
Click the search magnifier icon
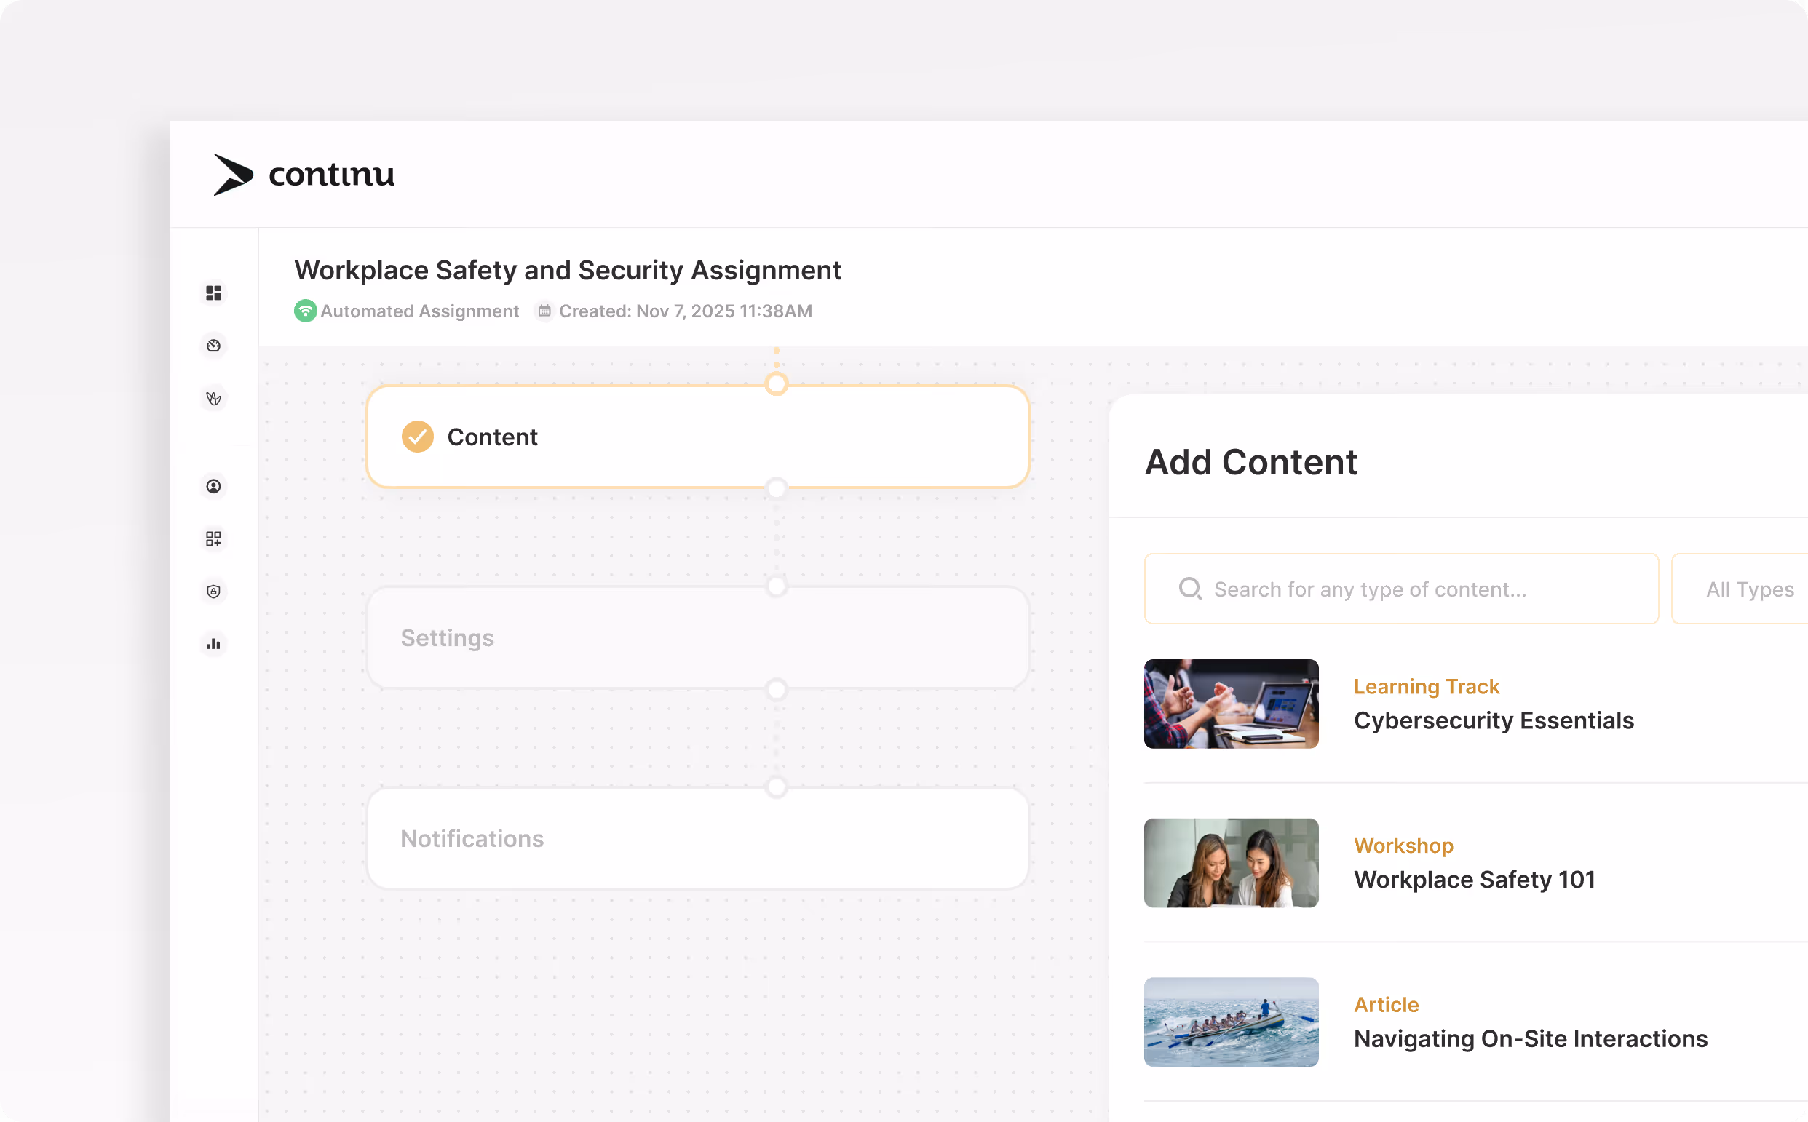tap(1191, 589)
